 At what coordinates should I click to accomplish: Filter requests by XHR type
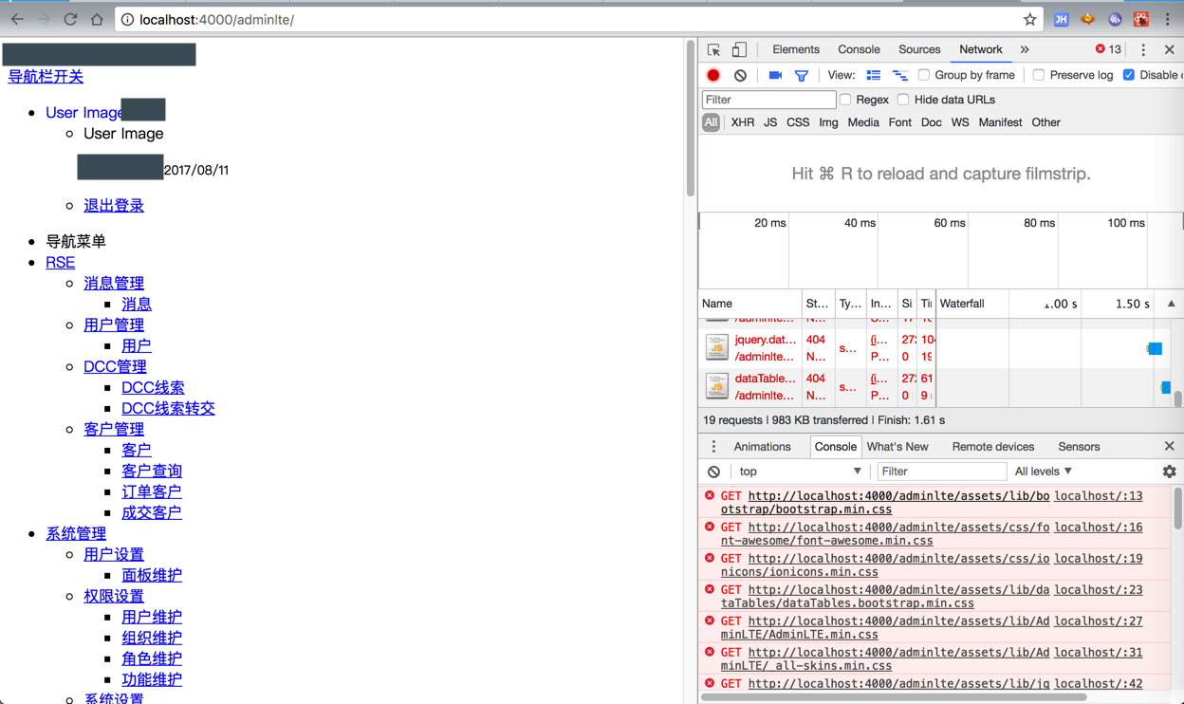click(743, 122)
